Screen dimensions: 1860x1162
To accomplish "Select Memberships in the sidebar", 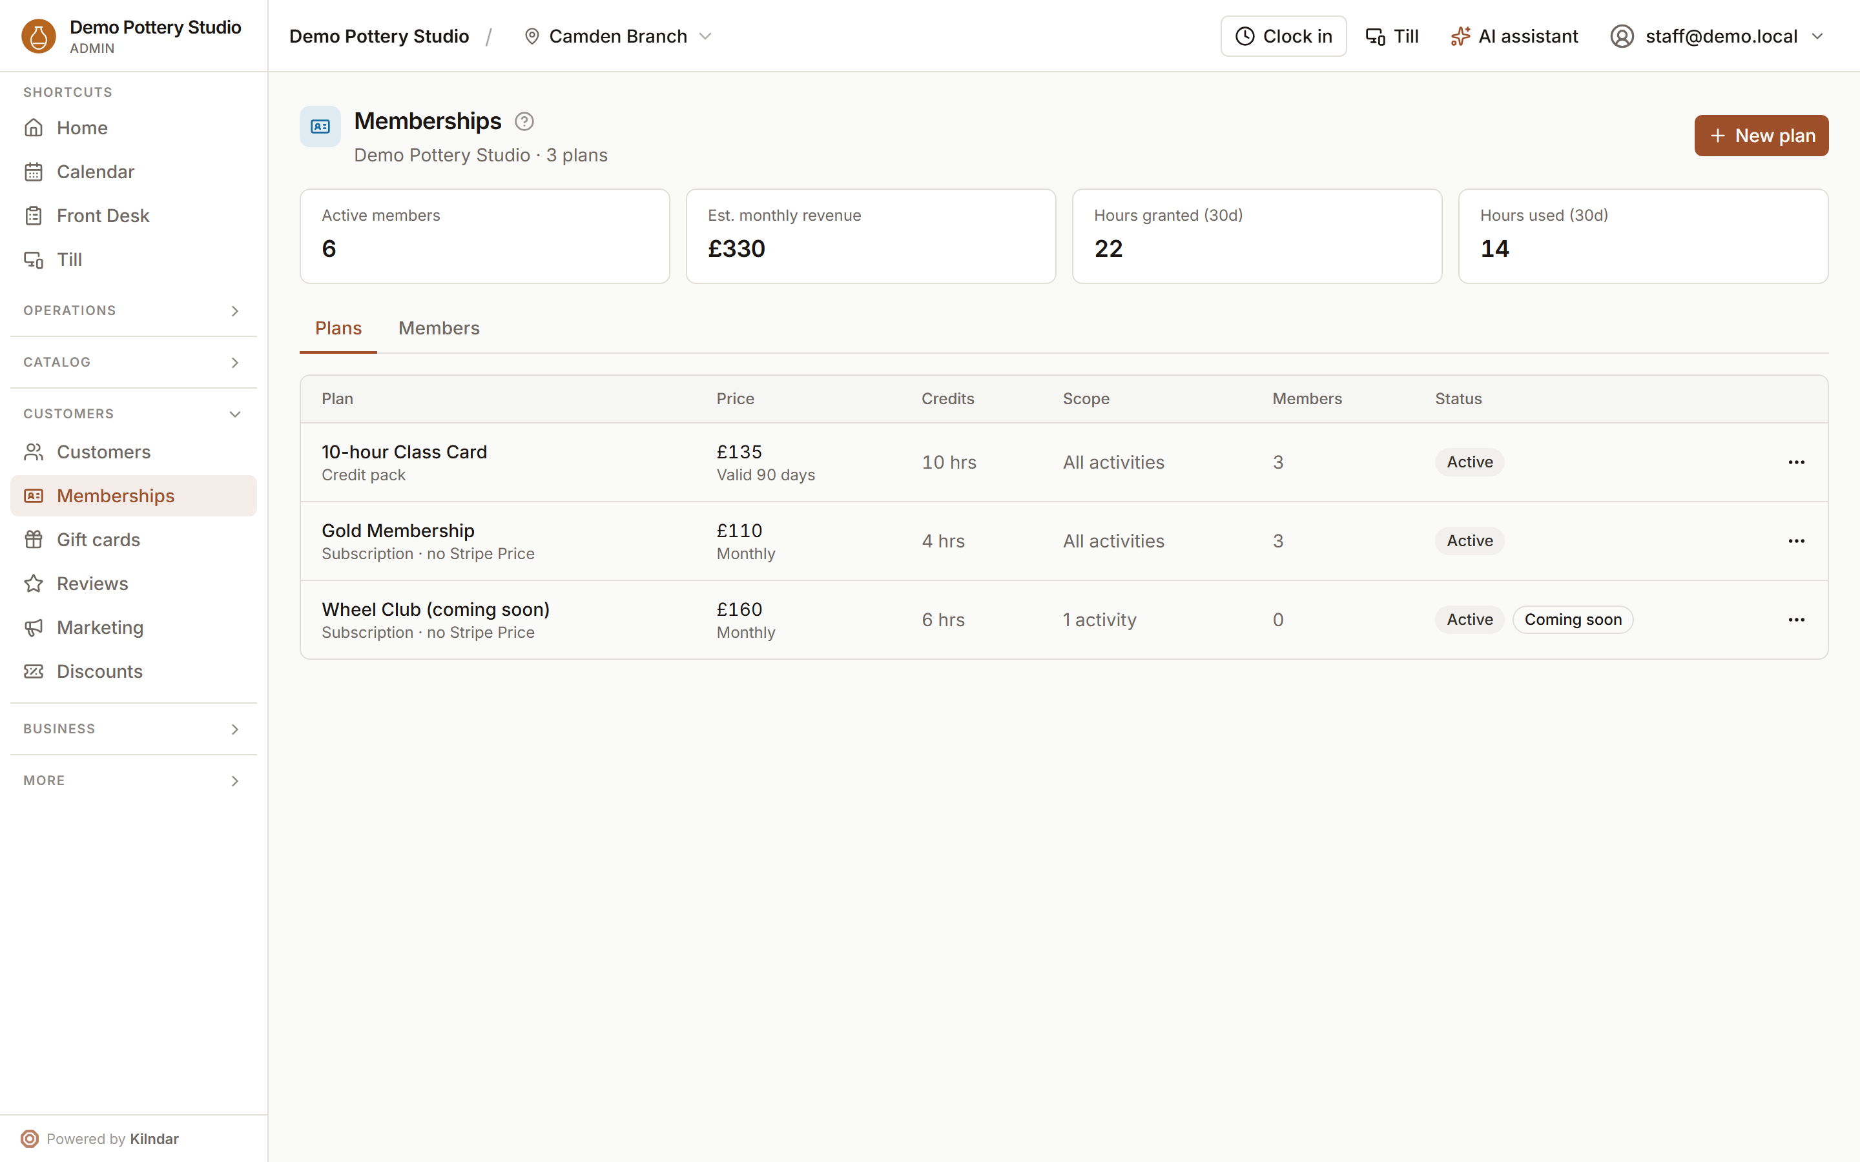I will 133,496.
